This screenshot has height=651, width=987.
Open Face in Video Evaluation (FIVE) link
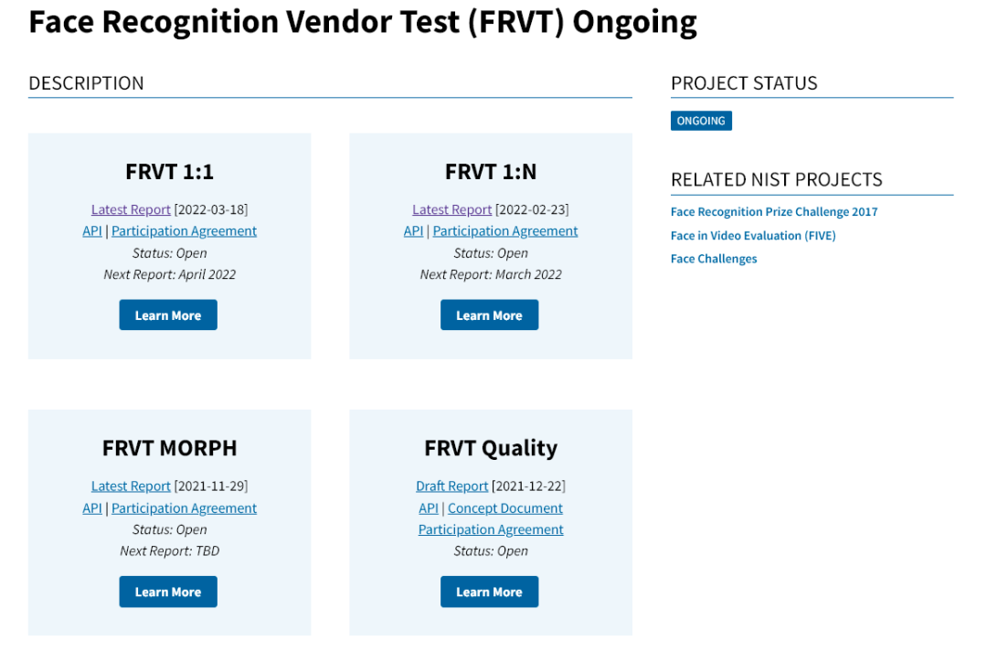pos(753,236)
